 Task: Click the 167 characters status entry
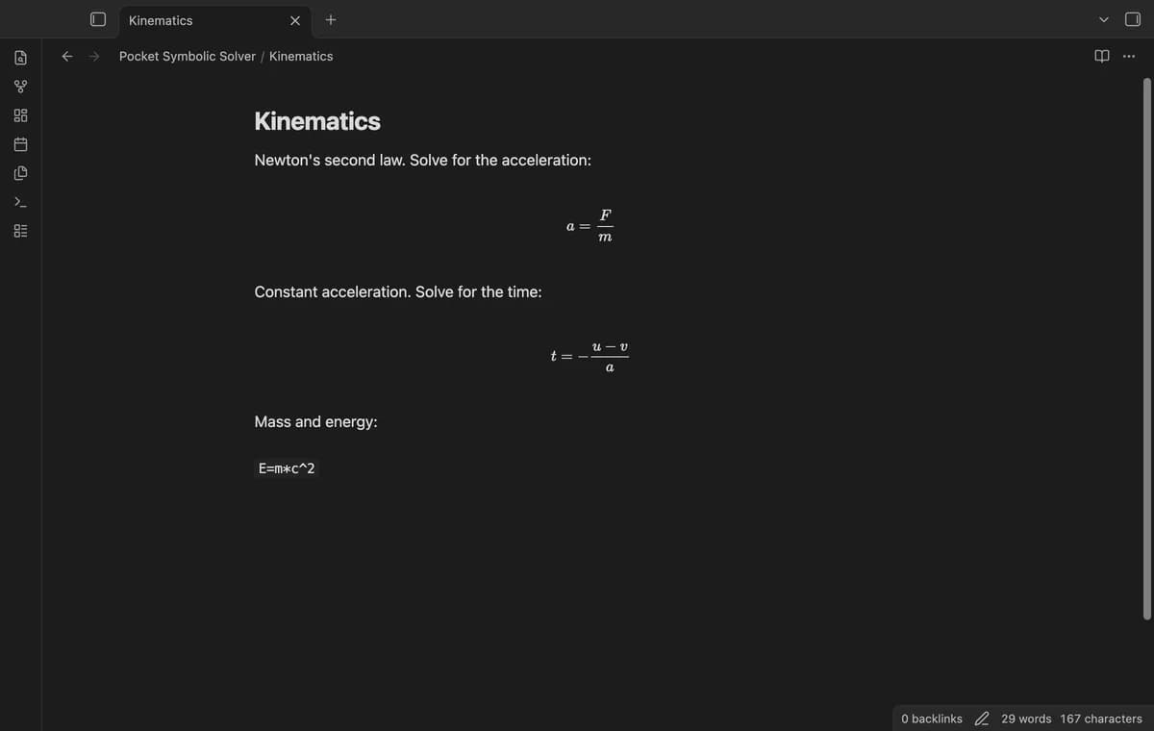[1101, 718]
